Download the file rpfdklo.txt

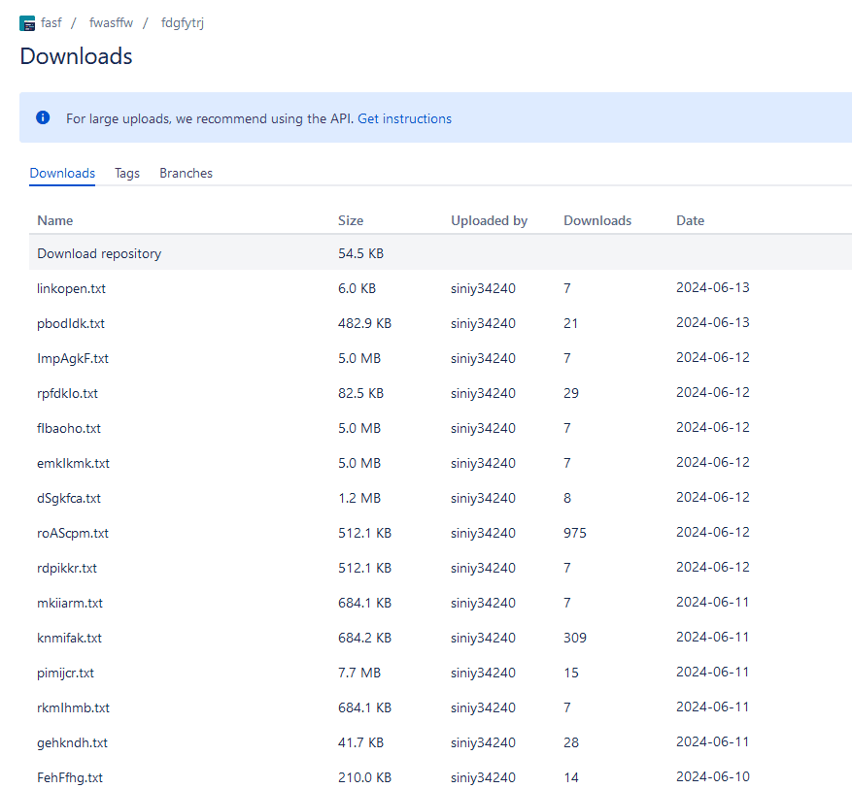pyautogui.click(x=67, y=393)
